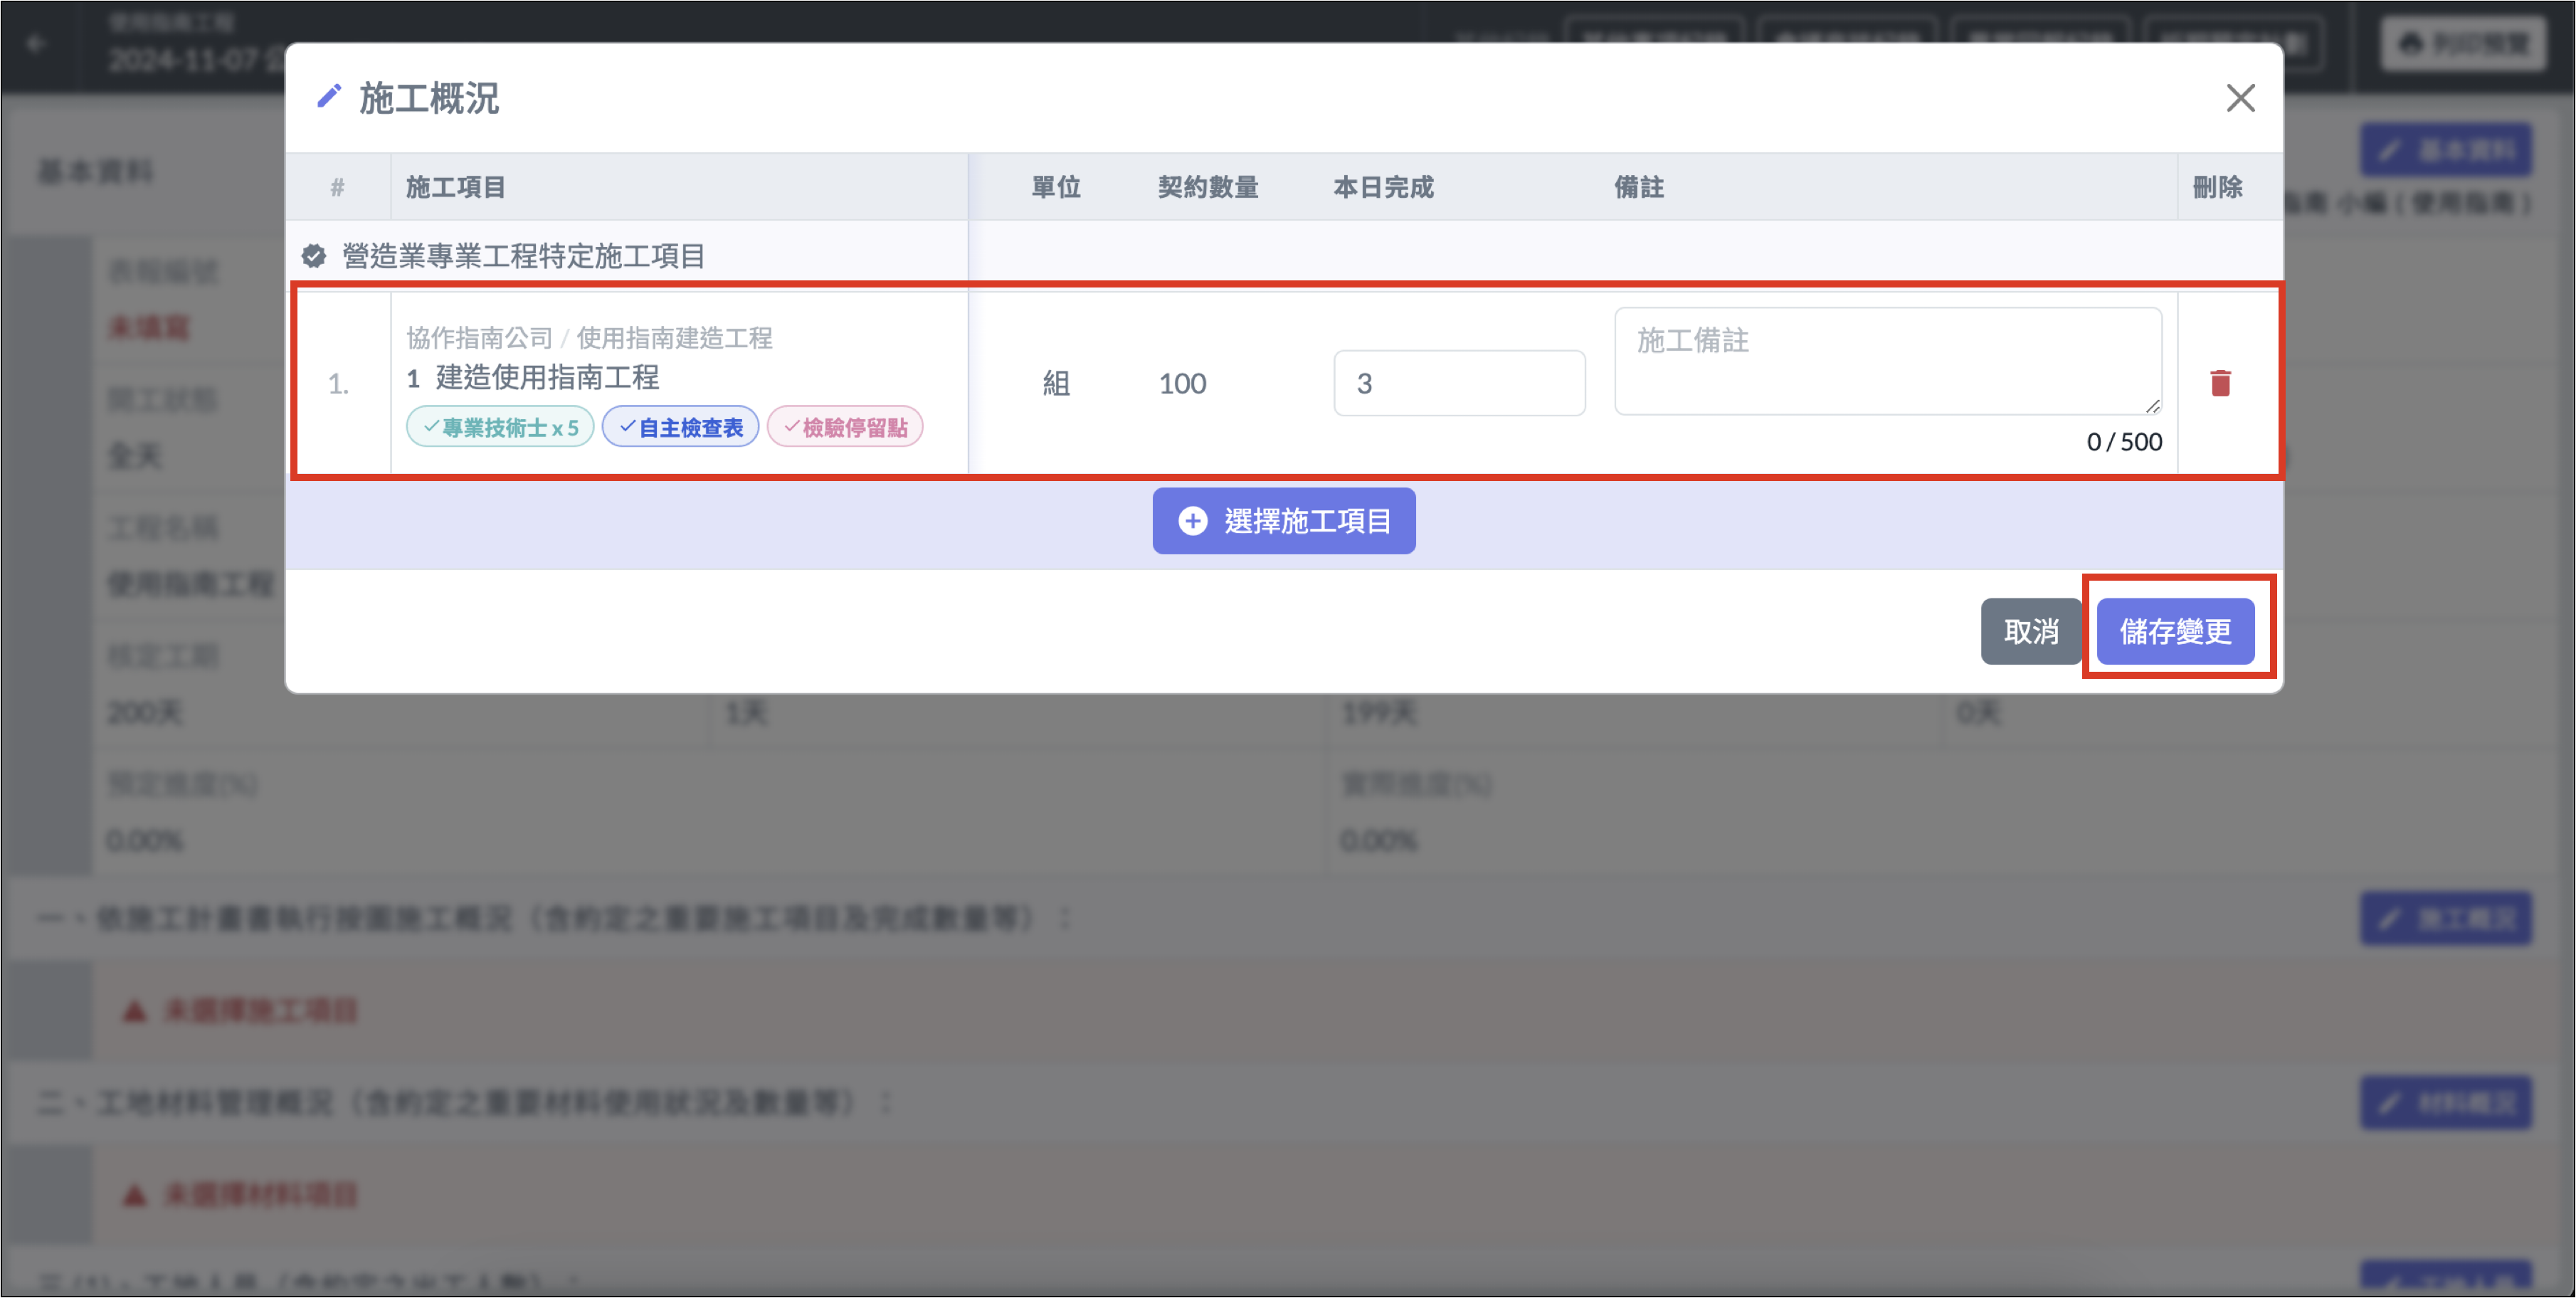The height and width of the screenshot is (1298, 2576).
Task: Click the blurred print button at top right
Action: (x=2462, y=44)
